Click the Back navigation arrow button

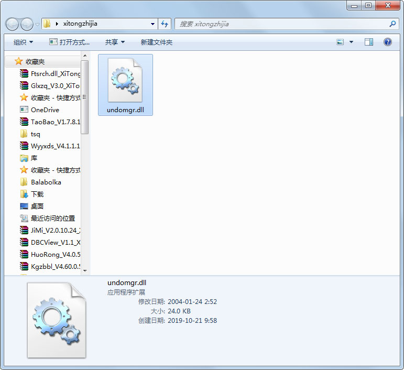pyautogui.click(x=13, y=24)
